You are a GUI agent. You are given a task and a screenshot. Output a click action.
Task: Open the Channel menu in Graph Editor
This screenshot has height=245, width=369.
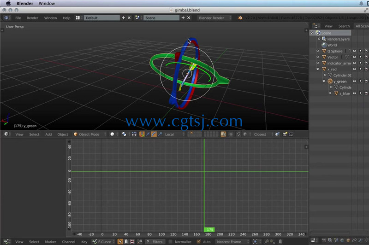68,242
